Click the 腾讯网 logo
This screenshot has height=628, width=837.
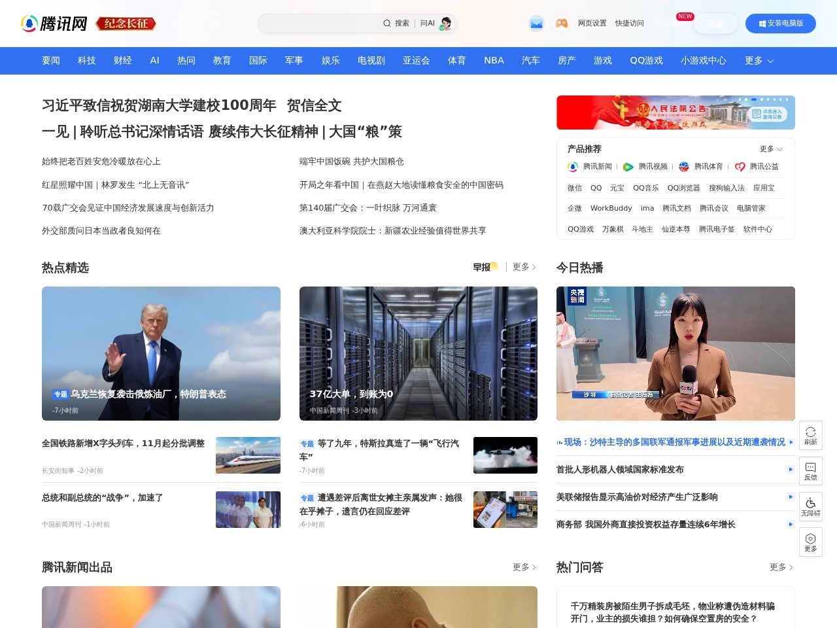pyautogui.click(x=55, y=24)
